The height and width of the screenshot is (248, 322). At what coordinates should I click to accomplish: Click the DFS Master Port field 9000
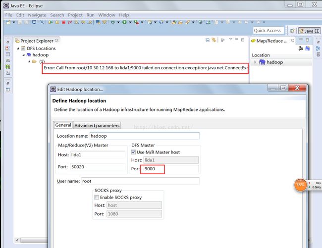click(x=171, y=169)
